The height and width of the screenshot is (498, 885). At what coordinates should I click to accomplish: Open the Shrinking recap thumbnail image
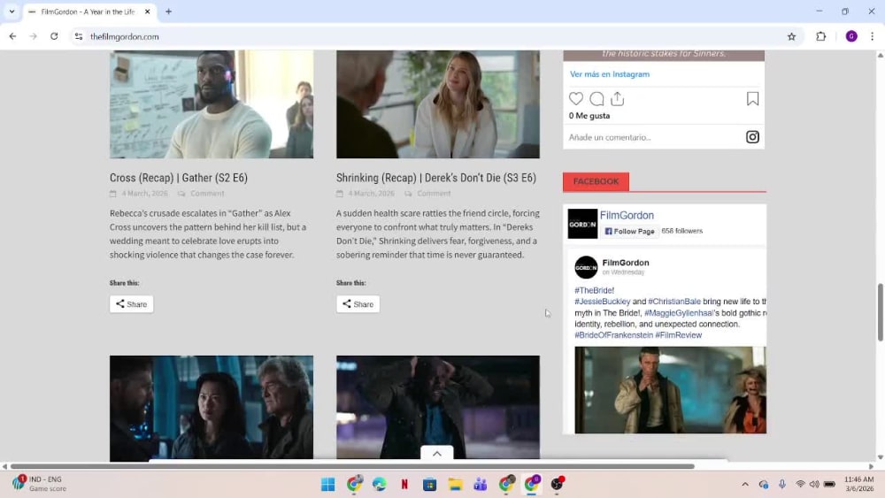438,104
